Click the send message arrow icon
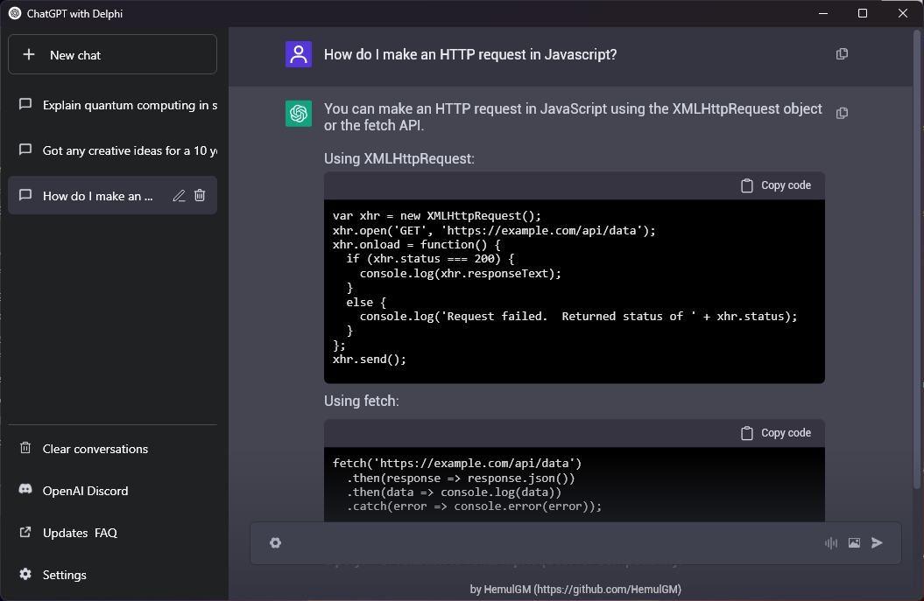Image resolution: width=924 pixels, height=601 pixels. 877,543
